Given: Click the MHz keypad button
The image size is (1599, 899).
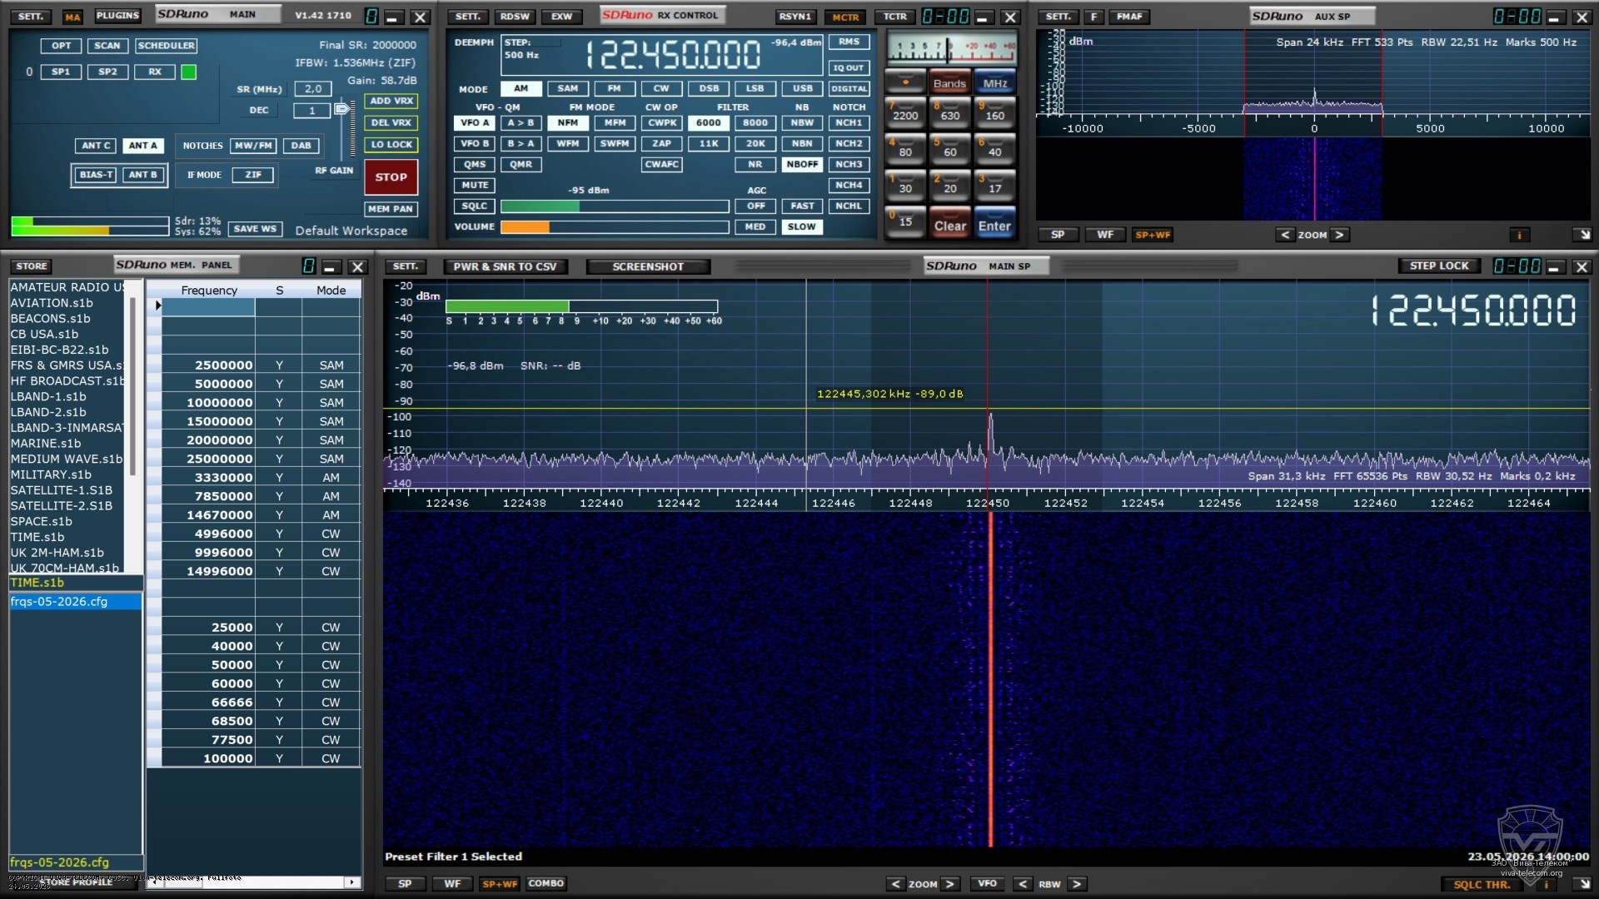Looking at the screenshot, I should click(994, 82).
